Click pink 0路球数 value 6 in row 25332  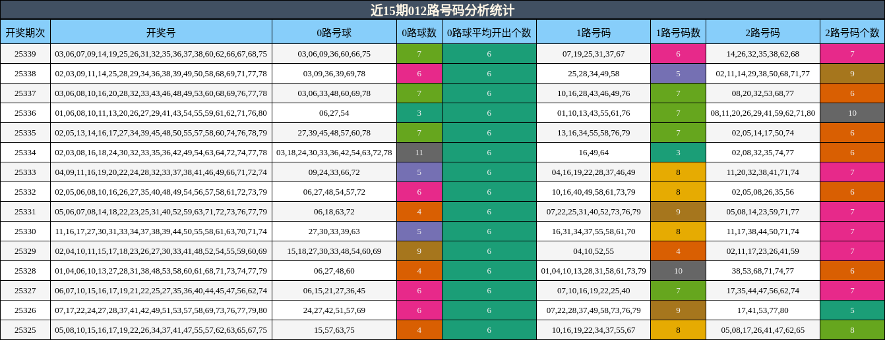pyautogui.click(x=419, y=192)
